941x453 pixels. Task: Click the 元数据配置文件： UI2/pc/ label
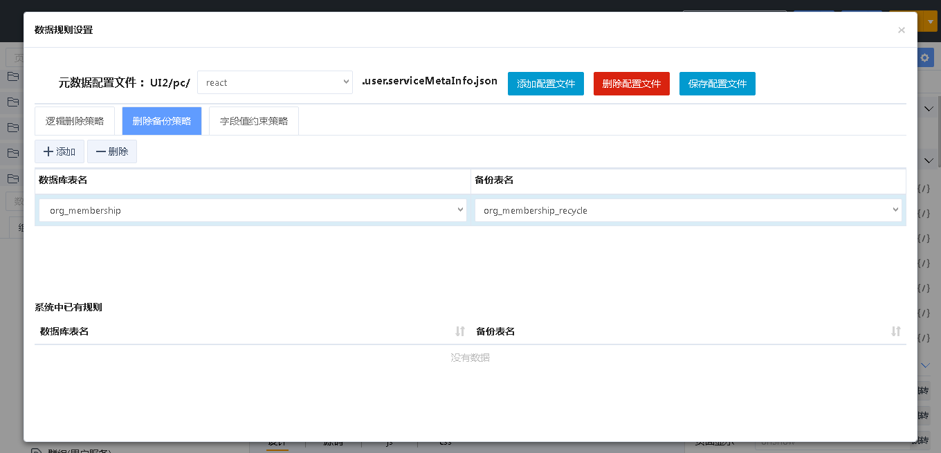125,82
